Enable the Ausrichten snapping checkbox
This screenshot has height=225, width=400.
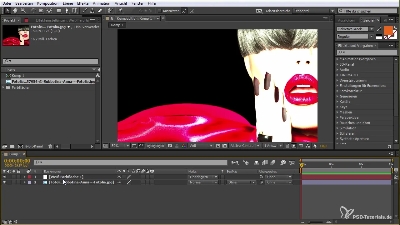pyautogui.click(x=160, y=11)
